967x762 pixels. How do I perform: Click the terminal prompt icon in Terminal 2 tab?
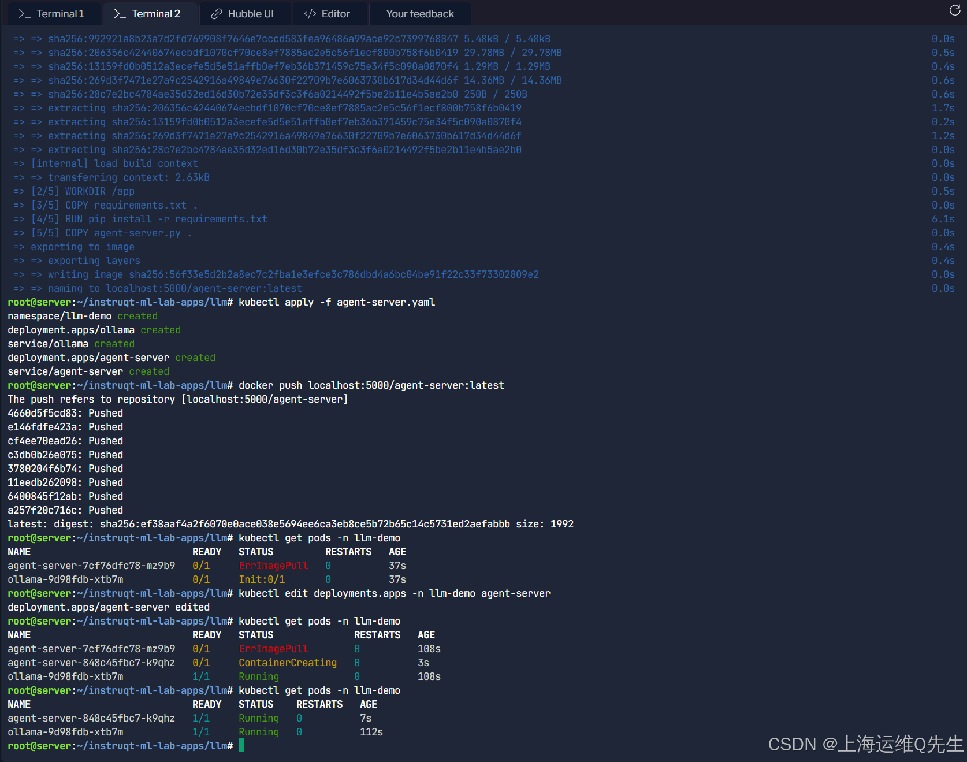(120, 14)
